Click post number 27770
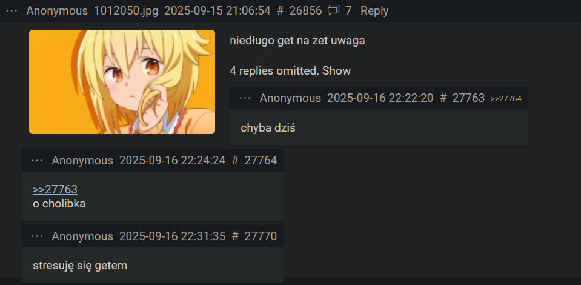The image size is (581, 285). click(261, 236)
